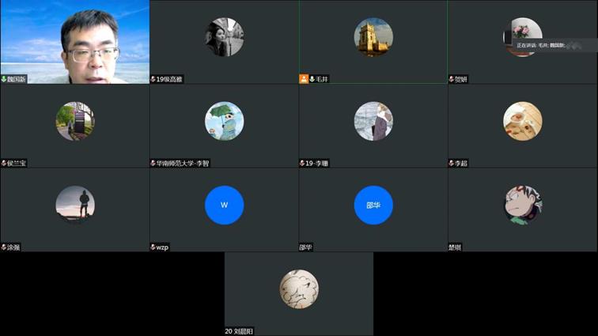Select 20 刘晨阳's participant avatar

299,289
